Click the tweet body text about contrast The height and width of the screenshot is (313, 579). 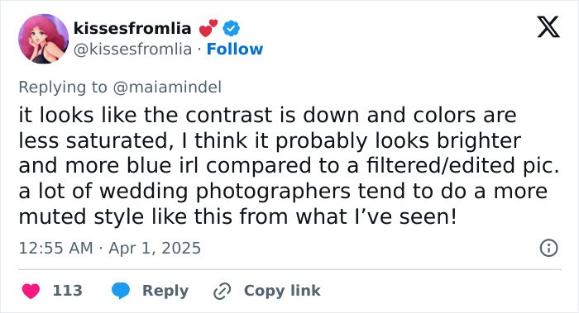tap(289, 165)
